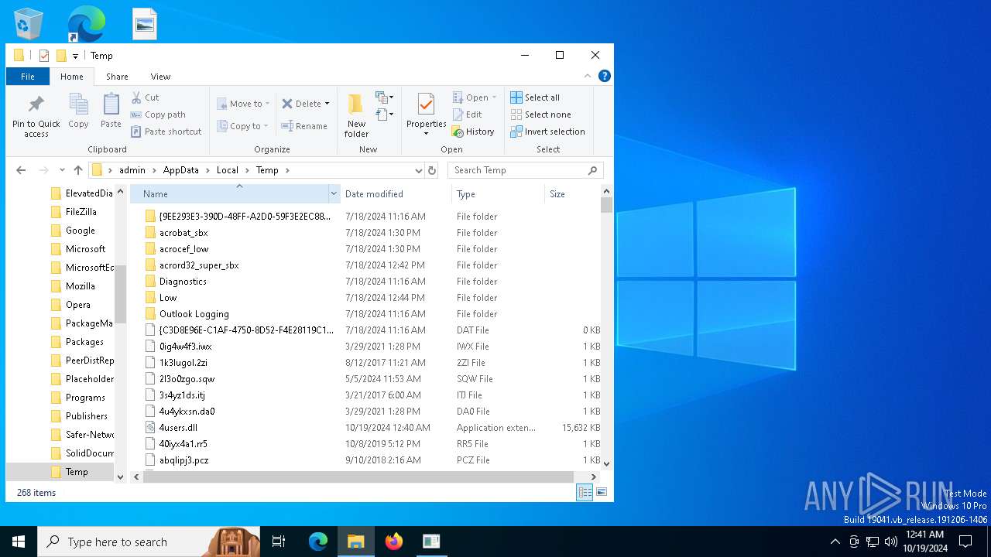The width and height of the screenshot is (991, 557).
Task: Click Select all in ribbon
Action: (535, 97)
